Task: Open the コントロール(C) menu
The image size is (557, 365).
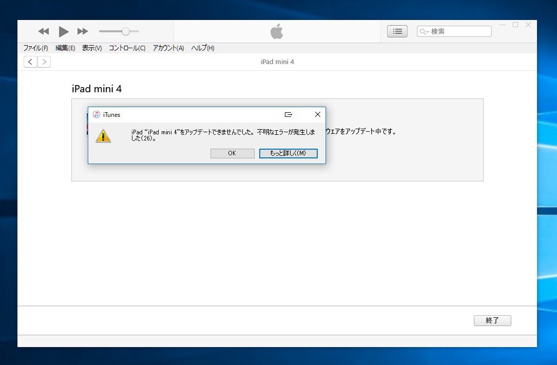Action: coord(127,48)
